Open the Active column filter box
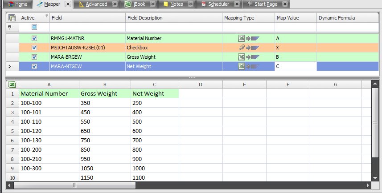The height and width of the screenshot is (193, 382). (34, 28)
